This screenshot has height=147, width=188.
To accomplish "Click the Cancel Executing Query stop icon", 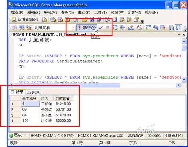I will [x=108, y=28].
